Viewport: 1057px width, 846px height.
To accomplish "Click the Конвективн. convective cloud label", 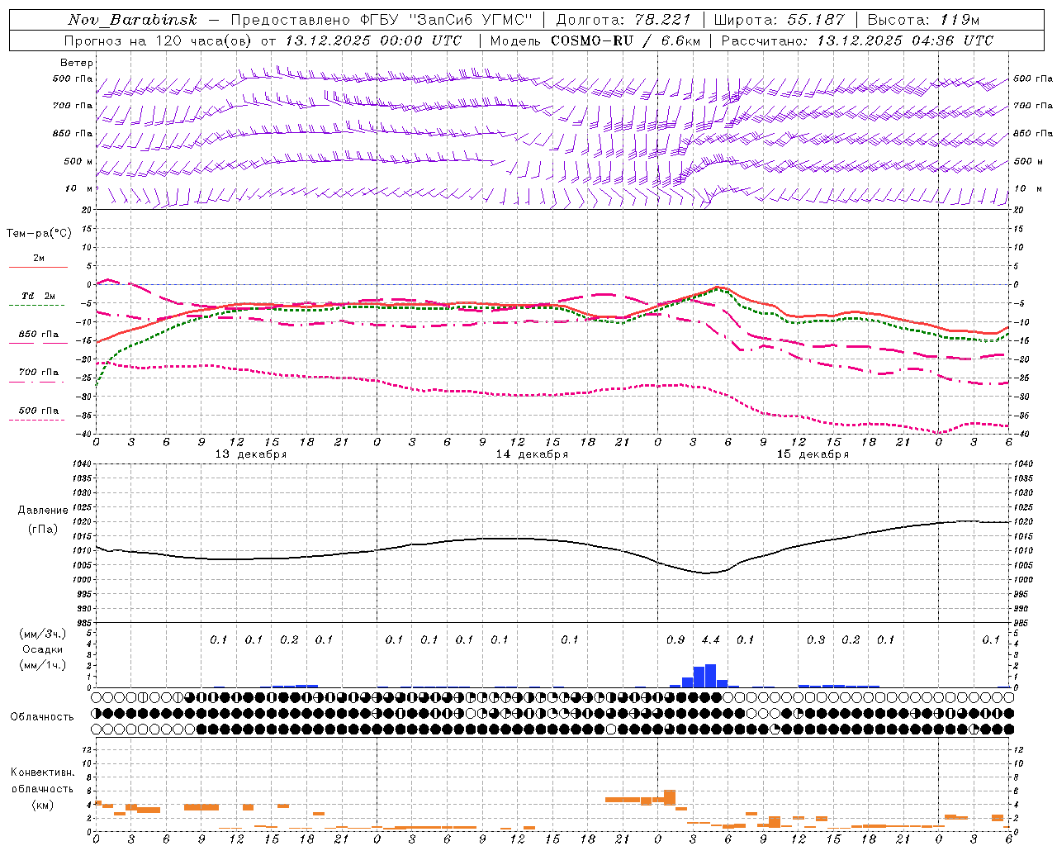I will [x=42, y=772].
